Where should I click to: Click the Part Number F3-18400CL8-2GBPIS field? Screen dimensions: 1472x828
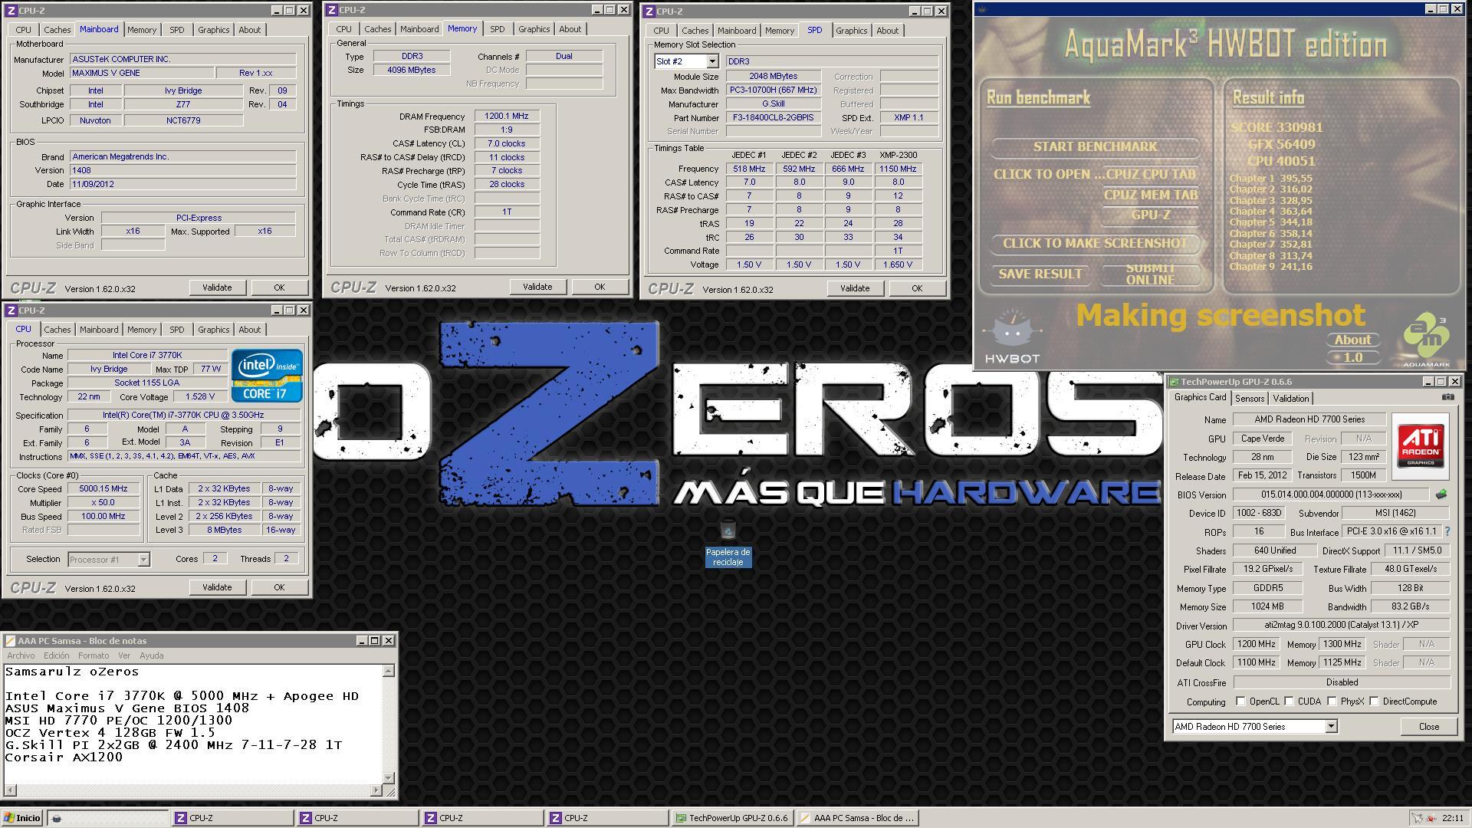(774, 118)
